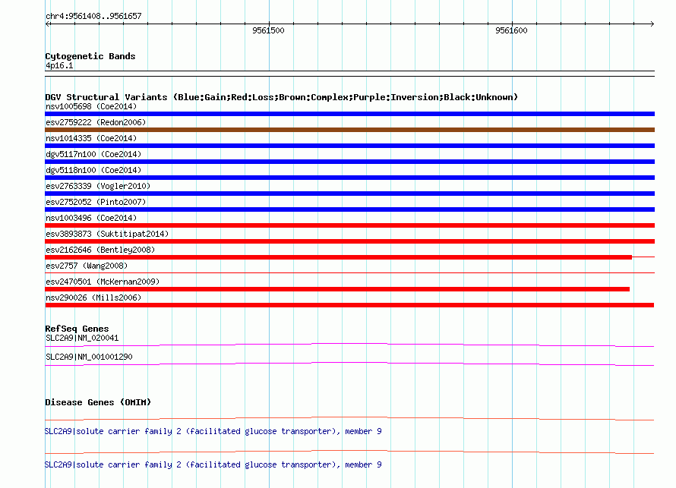The image size is (676, 488).
Task: Click the chr4:9561408..9561657 coordinate label
Action: point(93,17)
